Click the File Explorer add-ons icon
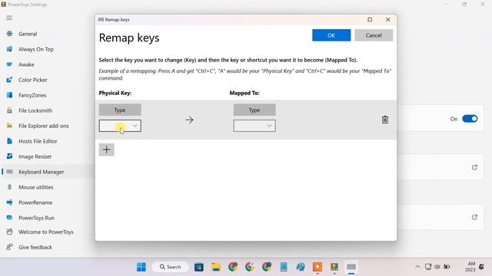Viewport: 492px width, 276px height. point(9,126)
